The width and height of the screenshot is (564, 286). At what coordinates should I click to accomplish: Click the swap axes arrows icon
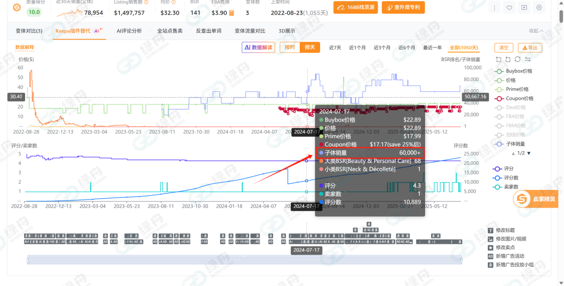(527, 59)
